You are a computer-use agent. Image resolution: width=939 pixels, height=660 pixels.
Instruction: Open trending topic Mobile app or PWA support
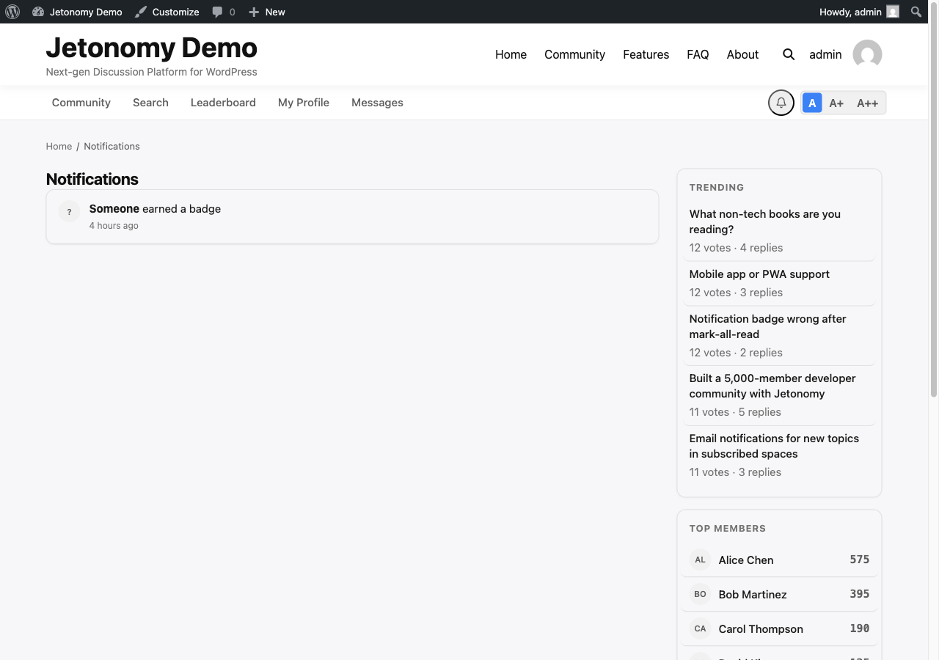tap(759, 274)
